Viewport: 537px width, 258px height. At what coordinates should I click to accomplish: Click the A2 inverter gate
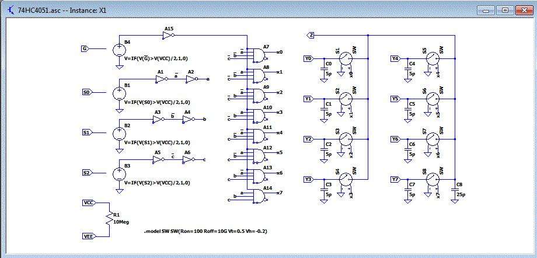pos(192,79)
